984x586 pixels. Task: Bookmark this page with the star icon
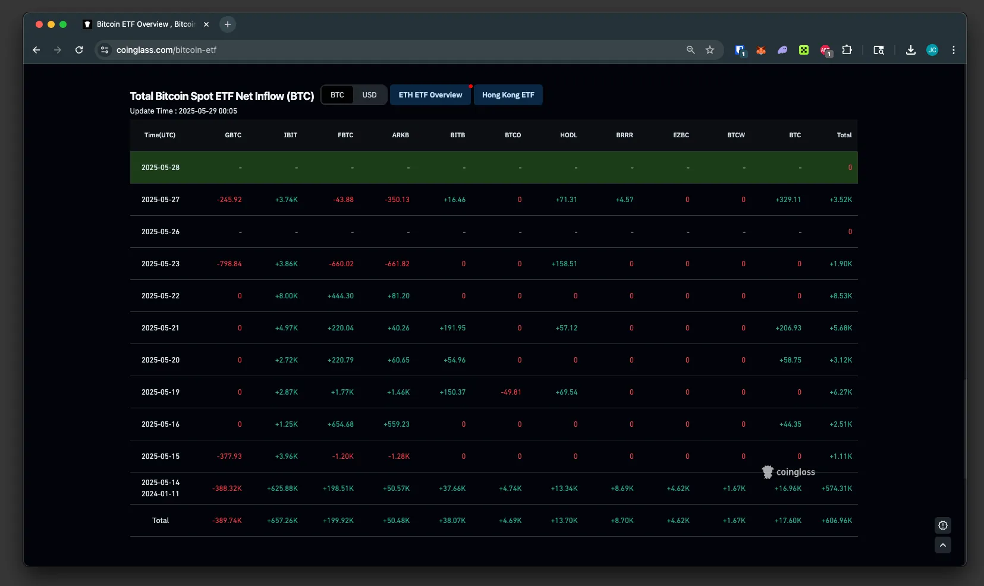pos(710,50)
